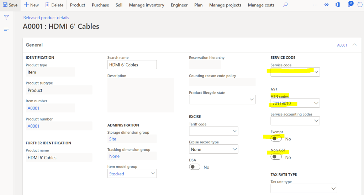Open the HSN codes dropdown

[316, 103]
